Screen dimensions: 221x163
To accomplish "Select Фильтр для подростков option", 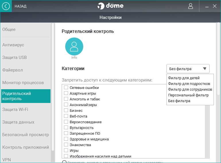I will (x=189, y=84).
